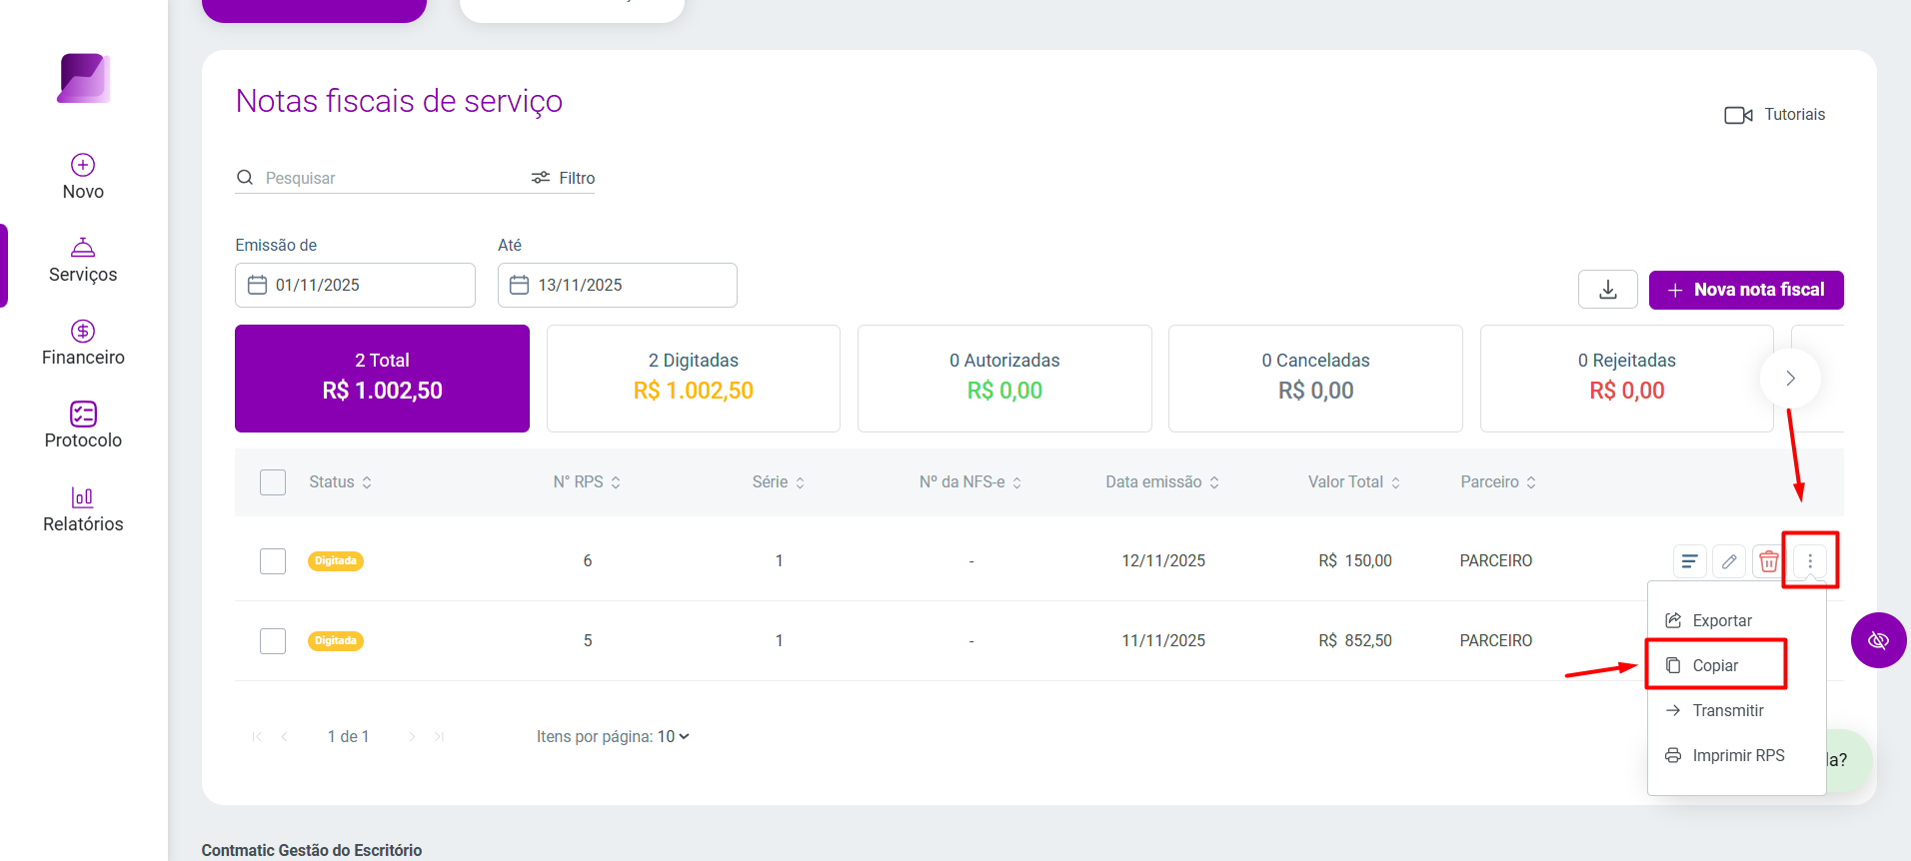Choose Exportar from the menu

click(1709, 620)
